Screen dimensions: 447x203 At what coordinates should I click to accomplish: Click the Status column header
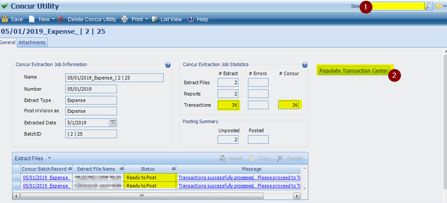(x=150, y=169)
